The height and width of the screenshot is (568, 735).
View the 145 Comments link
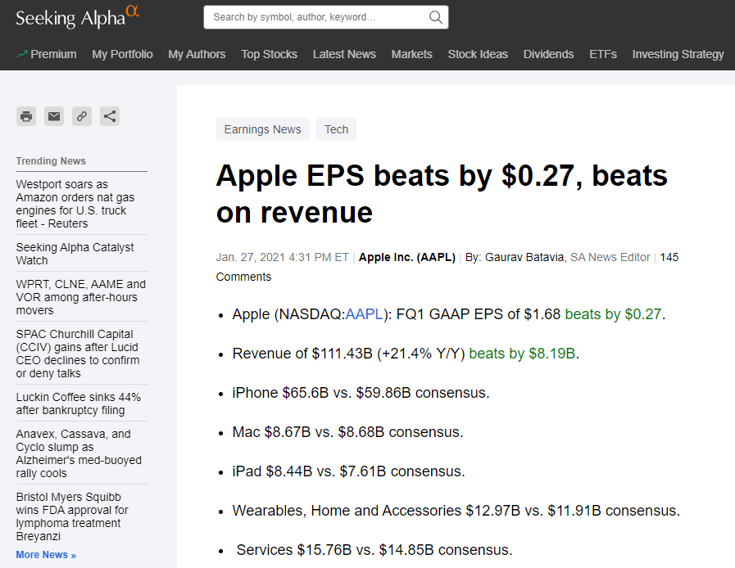[x=447, y=267]
